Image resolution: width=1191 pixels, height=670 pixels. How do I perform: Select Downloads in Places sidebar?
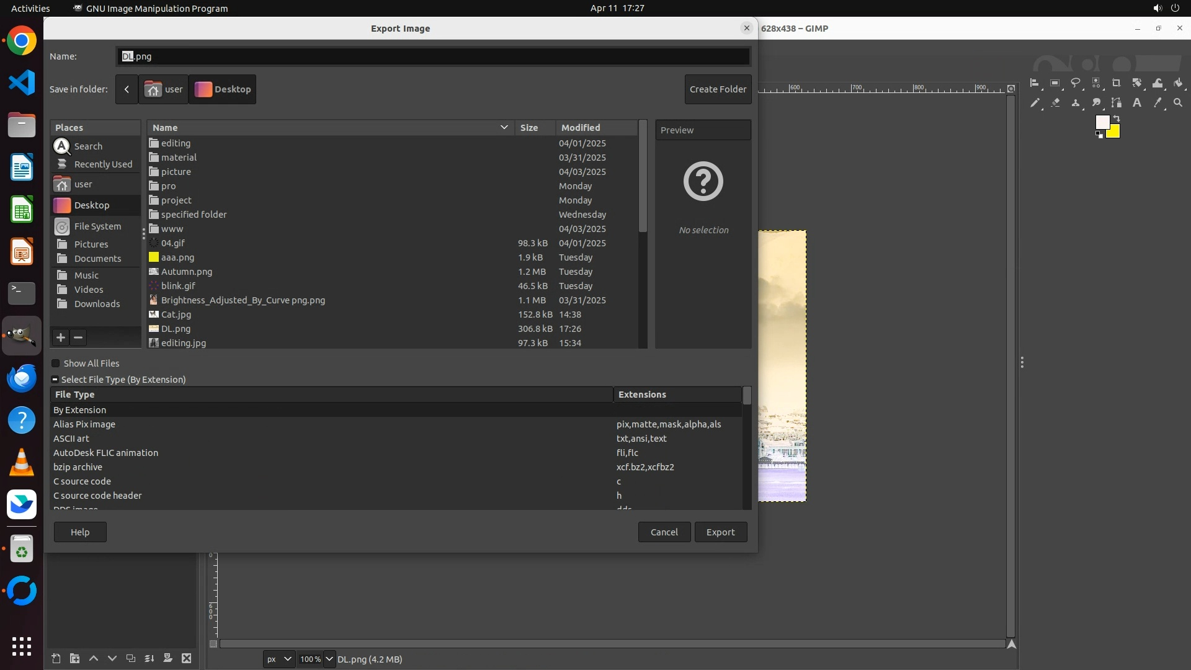tap(97, 304)
